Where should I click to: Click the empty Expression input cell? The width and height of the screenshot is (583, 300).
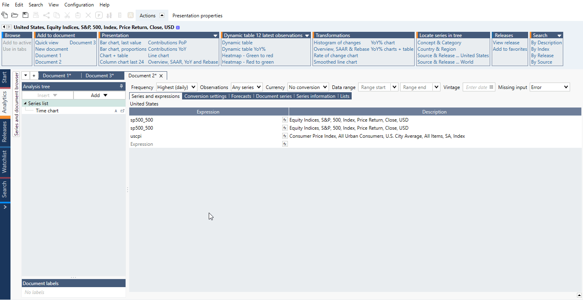click(206, 144)
